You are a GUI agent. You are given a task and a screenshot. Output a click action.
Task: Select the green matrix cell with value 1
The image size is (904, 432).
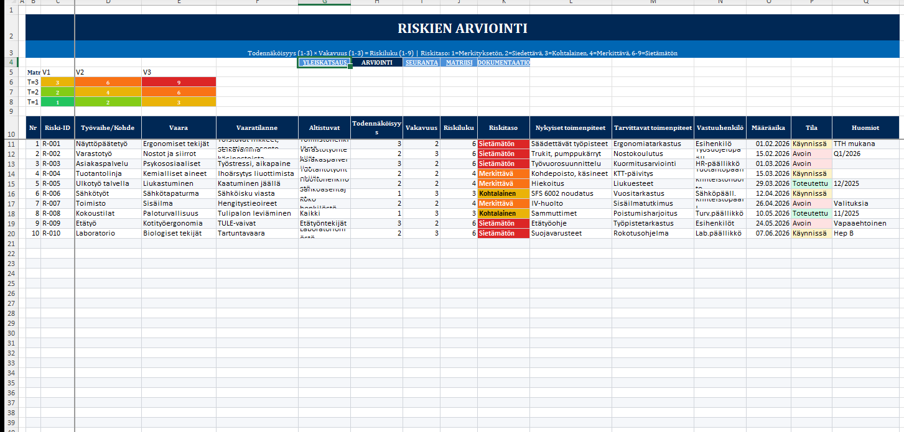tap(57, 102)
